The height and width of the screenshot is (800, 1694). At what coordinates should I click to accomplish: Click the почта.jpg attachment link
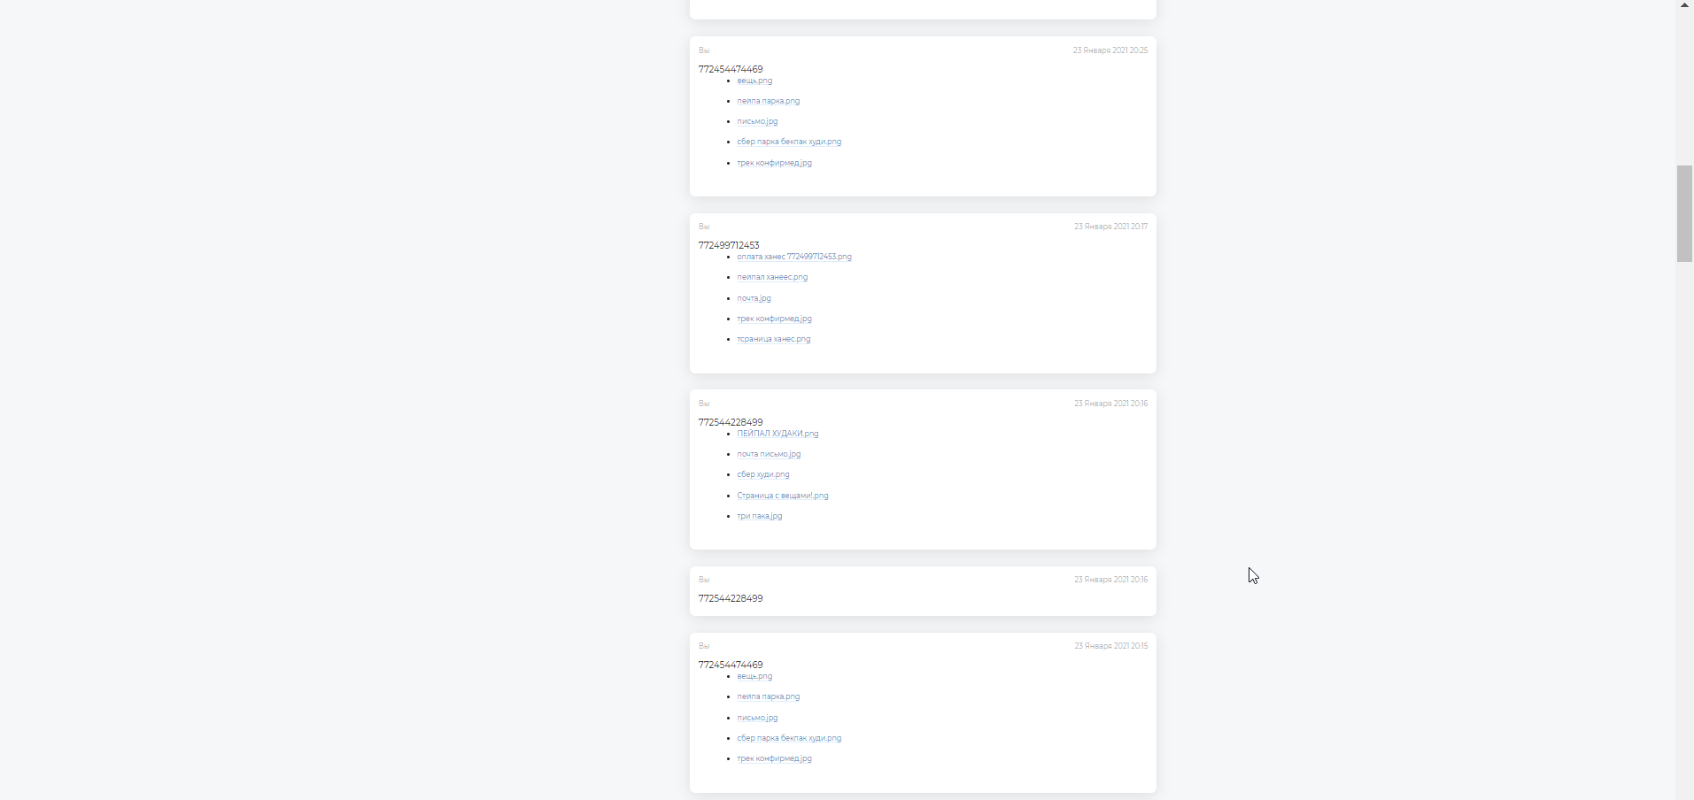point(754,298)
